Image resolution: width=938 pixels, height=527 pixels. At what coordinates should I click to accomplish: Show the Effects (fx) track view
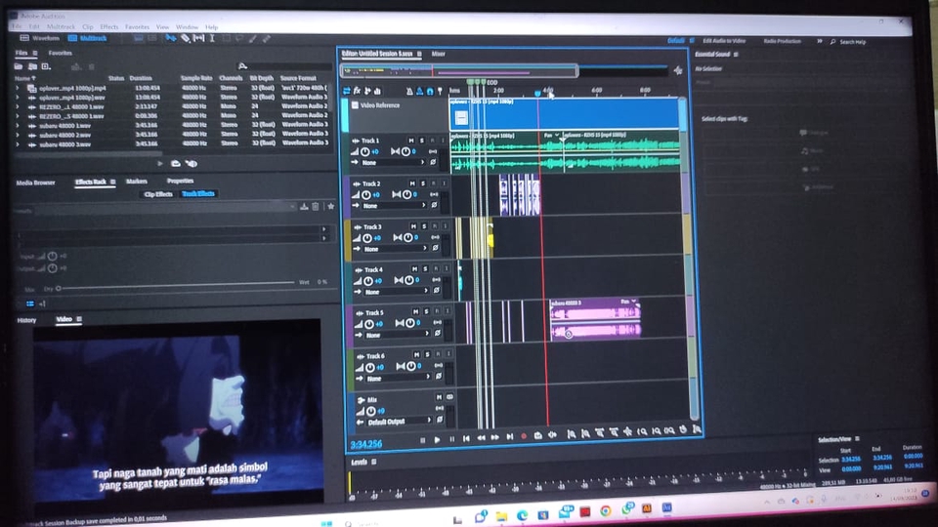(358, 91)
